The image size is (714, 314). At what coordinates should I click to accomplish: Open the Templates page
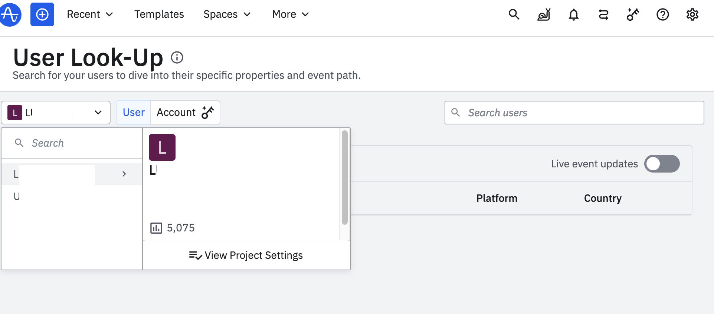click(159, 14)
